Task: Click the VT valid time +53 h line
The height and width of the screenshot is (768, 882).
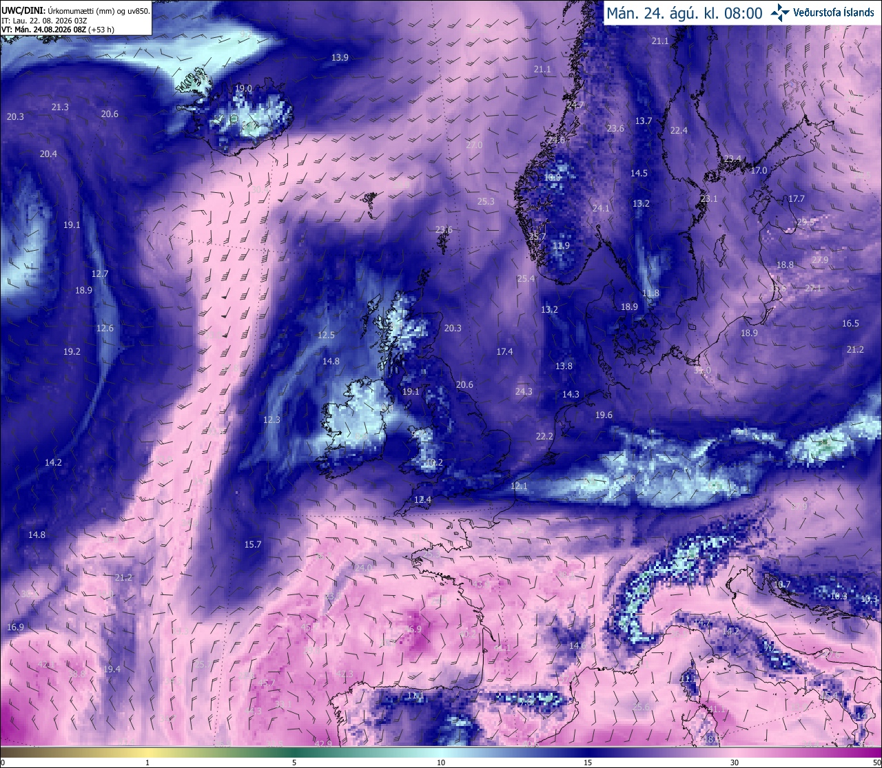Action: 57,30
